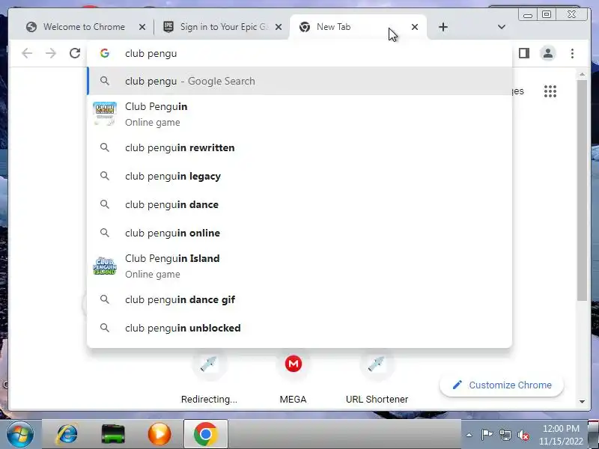Expand the tab search chevron

point(502,27)
